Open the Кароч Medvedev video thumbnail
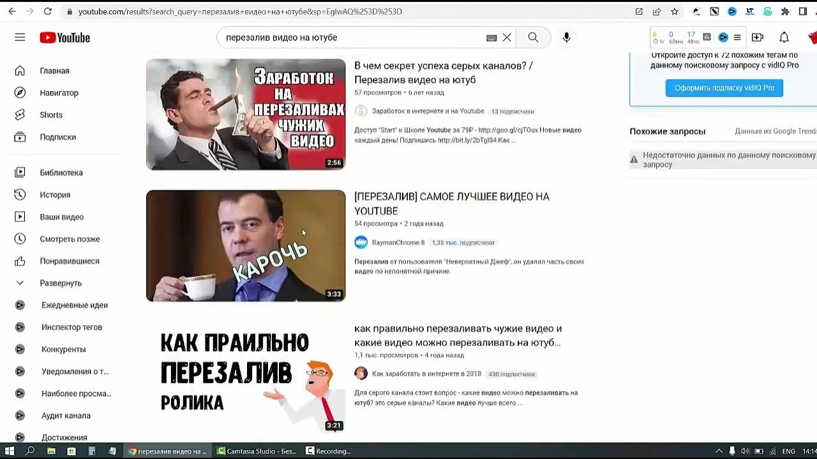This screenshot has width=817, height=459. click(246, 246)
